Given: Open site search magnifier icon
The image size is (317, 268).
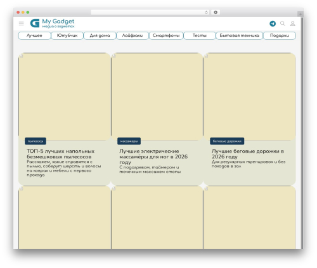Looking at the screenshot, I should click(283, 23).
